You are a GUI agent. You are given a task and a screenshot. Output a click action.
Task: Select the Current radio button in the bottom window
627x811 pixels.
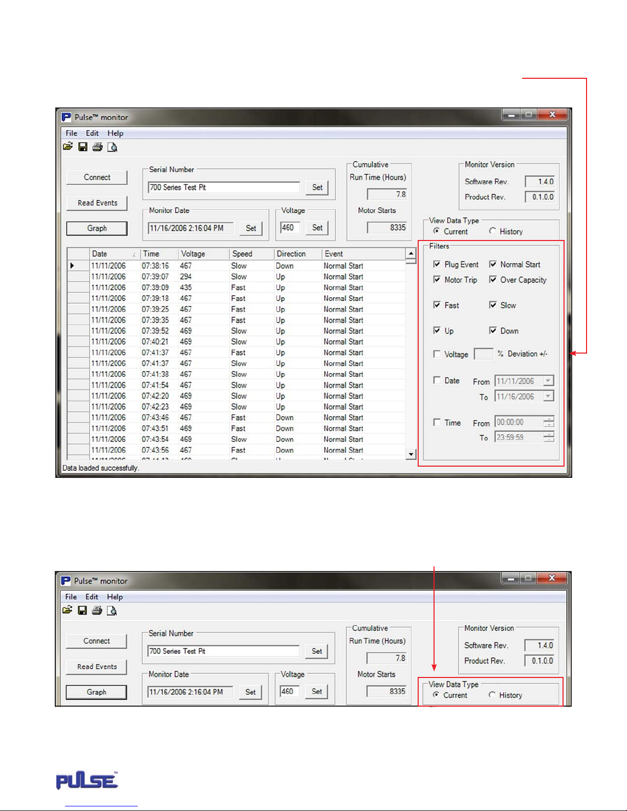[436, 694]
